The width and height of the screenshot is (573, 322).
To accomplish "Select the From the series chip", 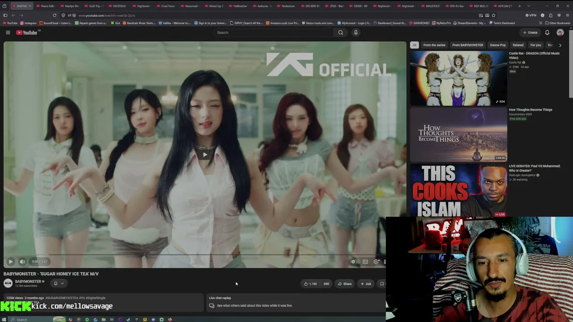I will (434, 45).
